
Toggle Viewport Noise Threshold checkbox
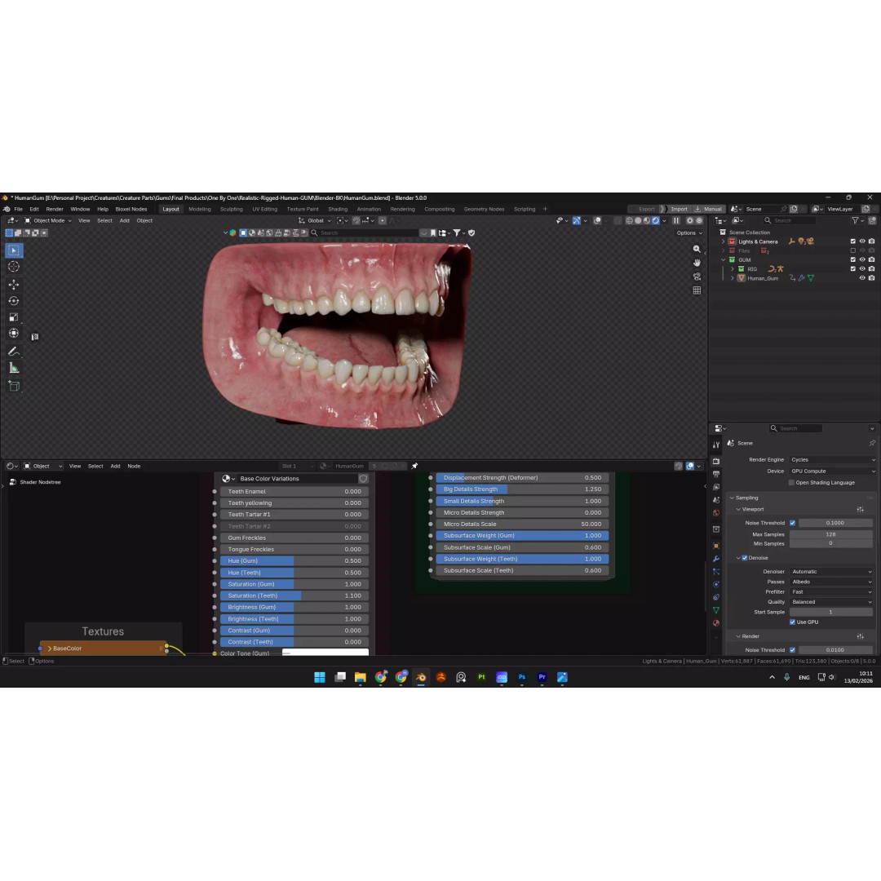[793, 523]
